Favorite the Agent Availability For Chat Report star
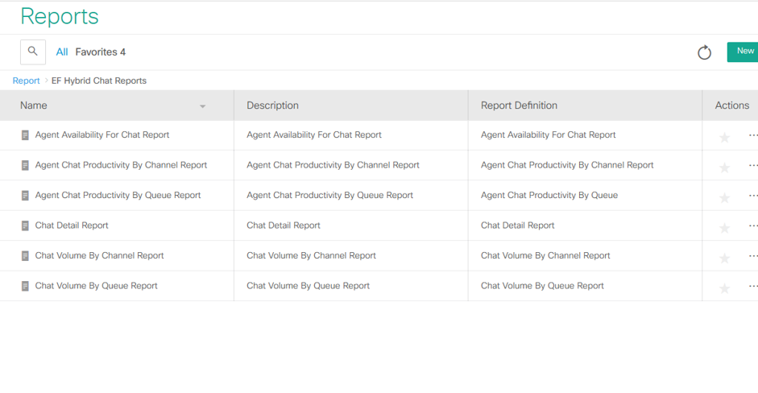Screen dimensions: 758x393 (x=724, y=137)
